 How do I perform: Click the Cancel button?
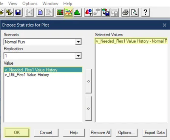tap(46, 132)
